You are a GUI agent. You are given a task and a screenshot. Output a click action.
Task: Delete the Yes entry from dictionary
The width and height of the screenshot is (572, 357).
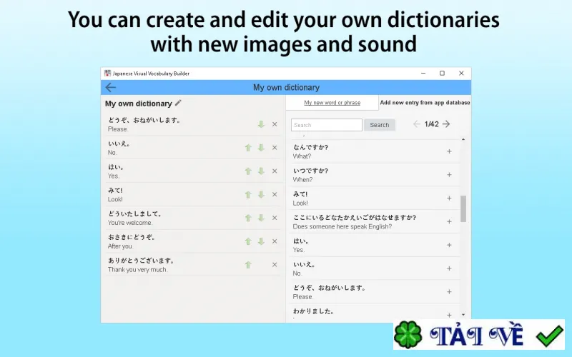click(x=275, y=171)
